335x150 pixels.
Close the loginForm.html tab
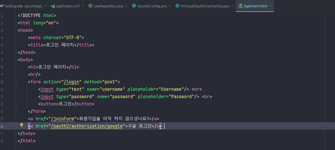point(270,6)
